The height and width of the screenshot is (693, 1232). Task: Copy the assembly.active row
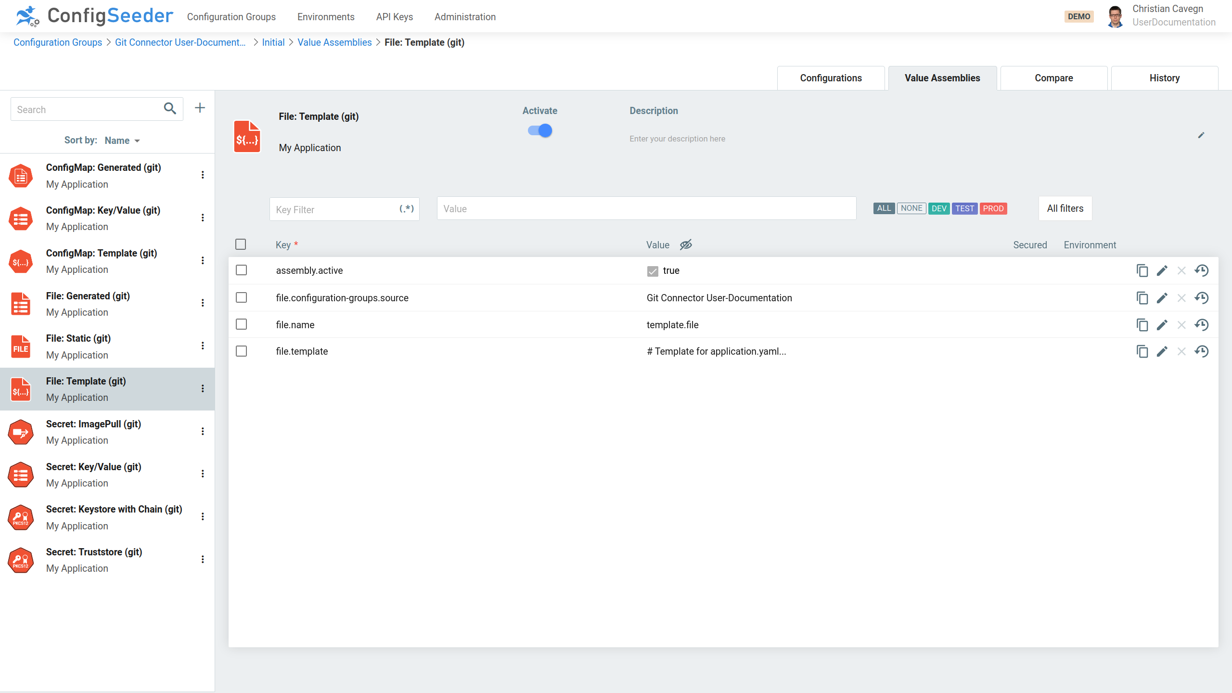(1142, 270)
